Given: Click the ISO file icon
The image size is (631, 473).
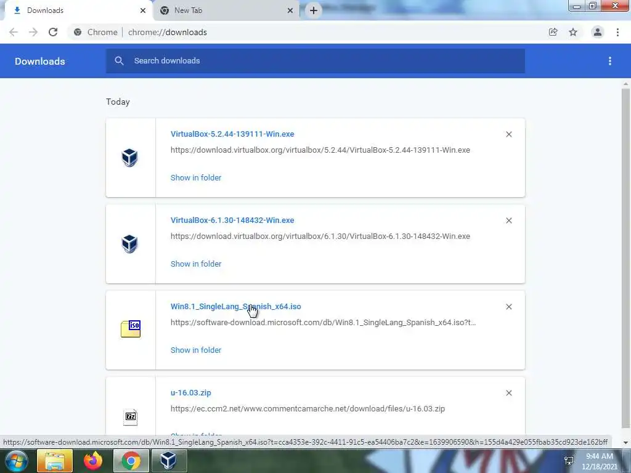Looking at the screenshot, I should click(131, 329).
